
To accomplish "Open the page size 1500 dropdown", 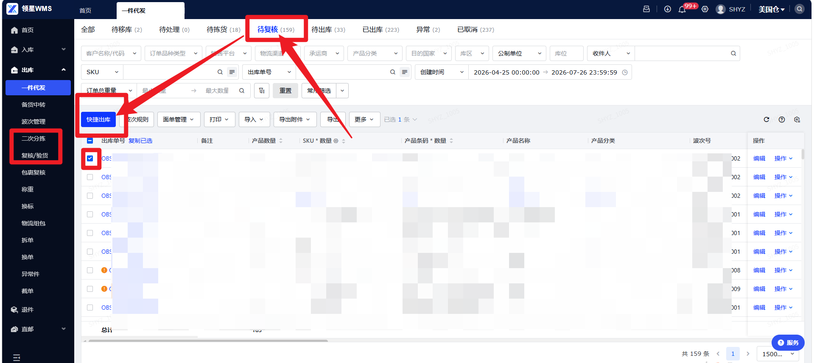I will tap(778, 354).
